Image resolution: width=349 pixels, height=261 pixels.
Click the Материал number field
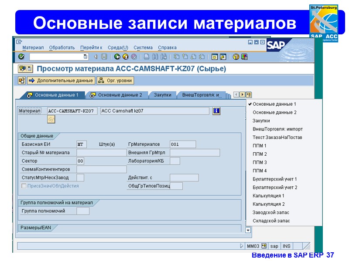[x=72, y=111]
